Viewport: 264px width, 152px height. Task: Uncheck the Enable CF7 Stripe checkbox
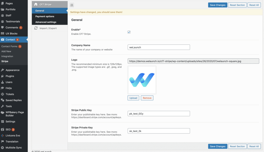pos(129,32)
